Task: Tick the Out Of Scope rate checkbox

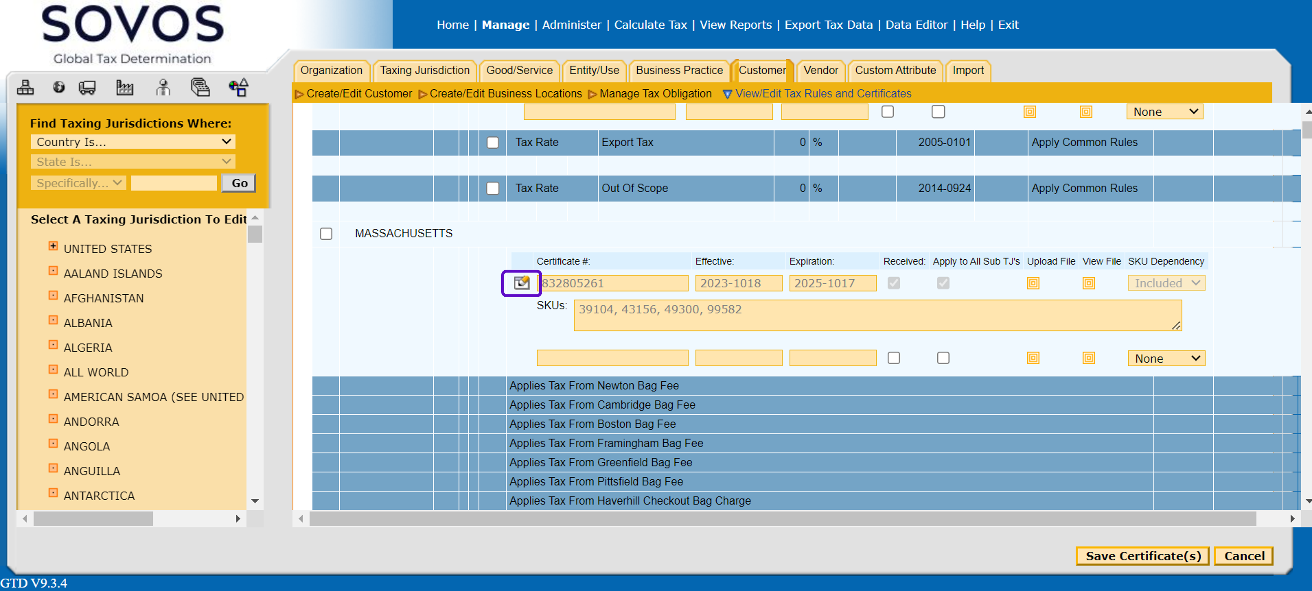Action: (x=492, y=188)
